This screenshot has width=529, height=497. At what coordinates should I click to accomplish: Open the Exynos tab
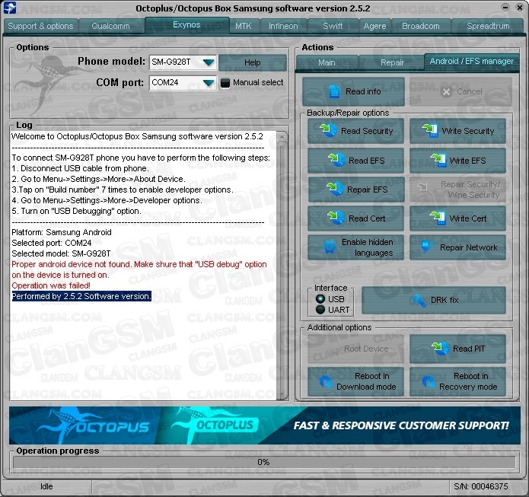coord(186,25)
